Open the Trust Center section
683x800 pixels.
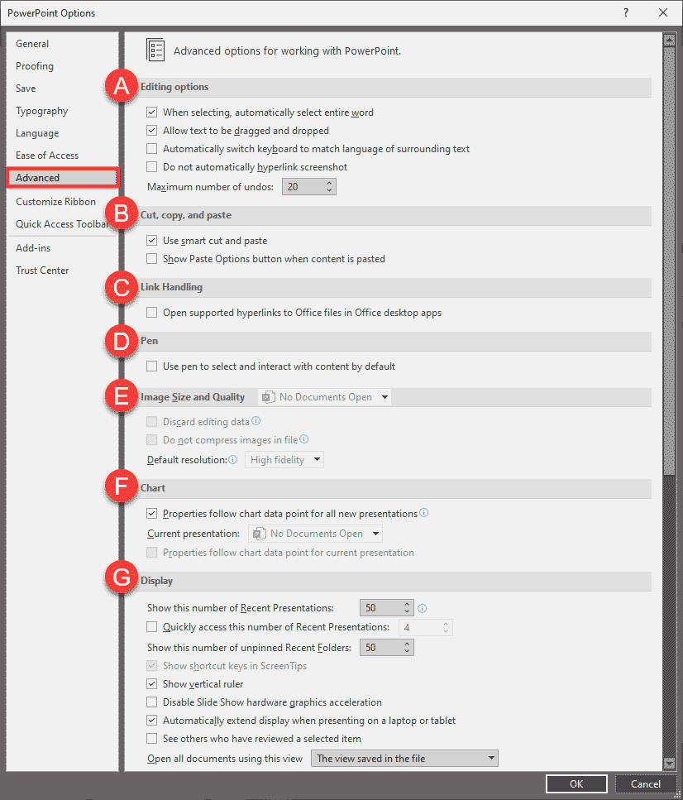pyautogui.click(x=42, y=270)
